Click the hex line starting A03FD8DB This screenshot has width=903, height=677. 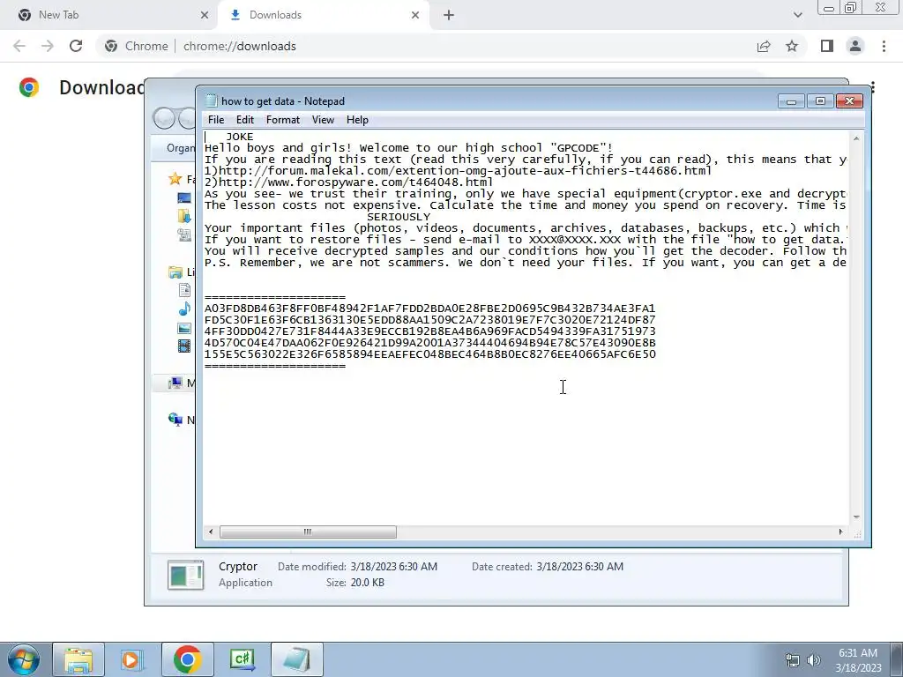(x=429, y=309)
